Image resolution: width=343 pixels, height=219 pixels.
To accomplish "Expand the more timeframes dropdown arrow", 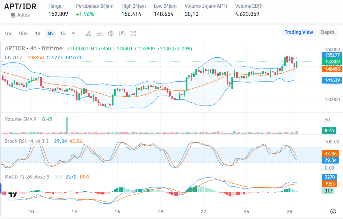I will coord(73,33).
